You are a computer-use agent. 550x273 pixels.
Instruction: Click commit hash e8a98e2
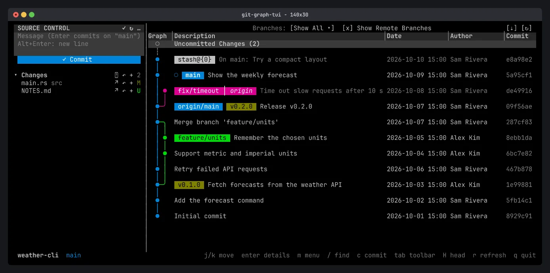click(x=519, y=59)
